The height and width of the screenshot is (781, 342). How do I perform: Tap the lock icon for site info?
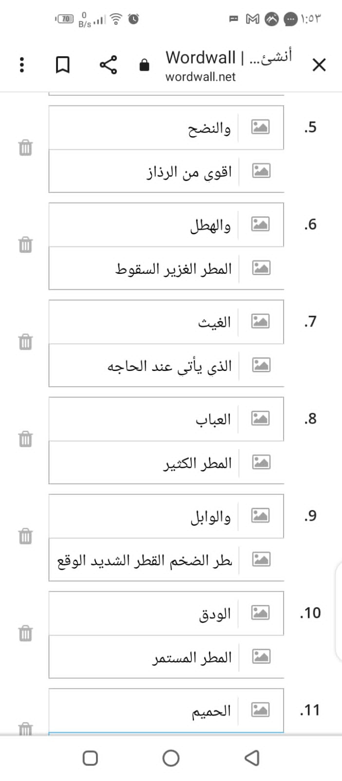pyautogui.click(x=144, y=64)
